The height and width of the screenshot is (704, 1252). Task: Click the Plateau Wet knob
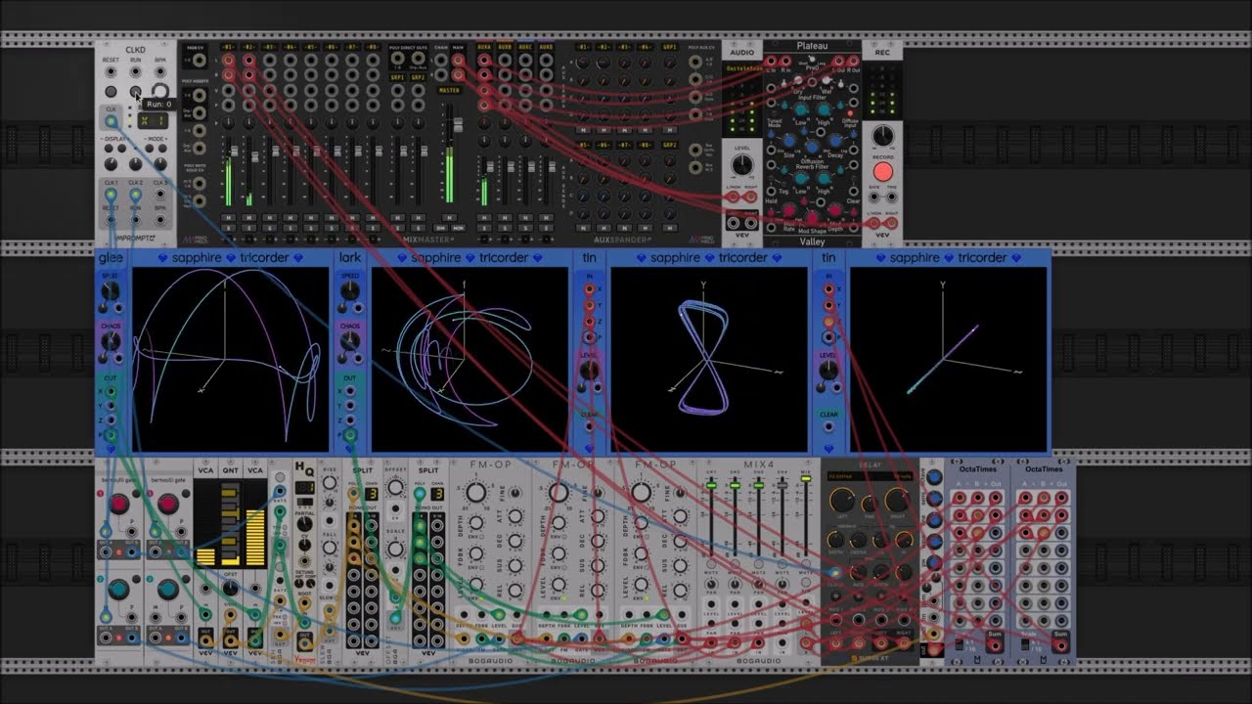827,80
